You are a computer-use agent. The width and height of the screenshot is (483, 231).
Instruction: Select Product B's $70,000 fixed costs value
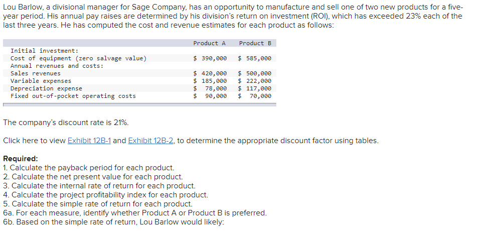pos(255,96)
